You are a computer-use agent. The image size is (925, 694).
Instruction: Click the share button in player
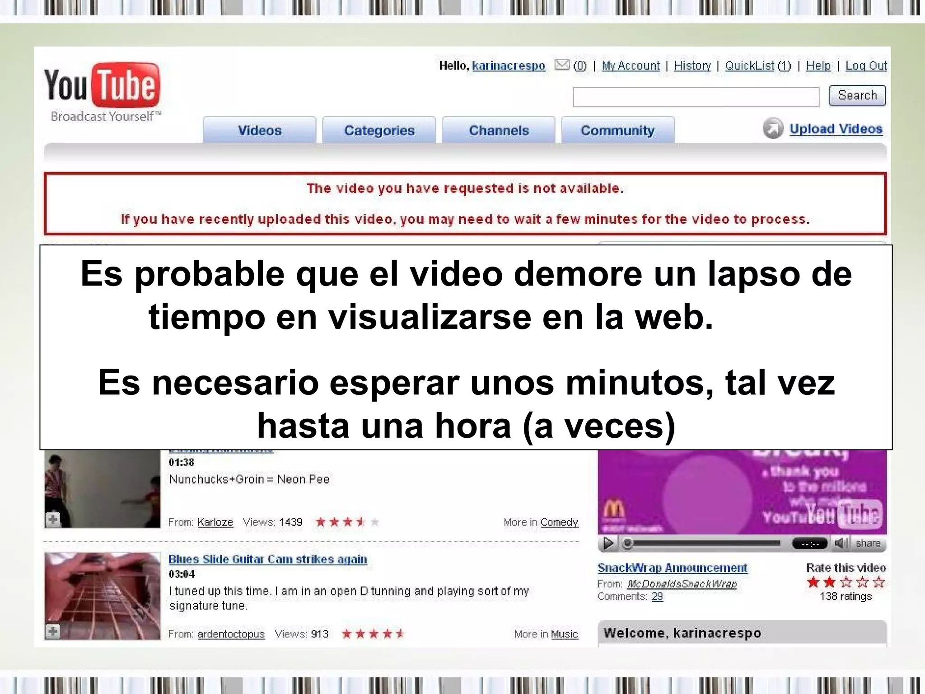(x=868, y=544)
